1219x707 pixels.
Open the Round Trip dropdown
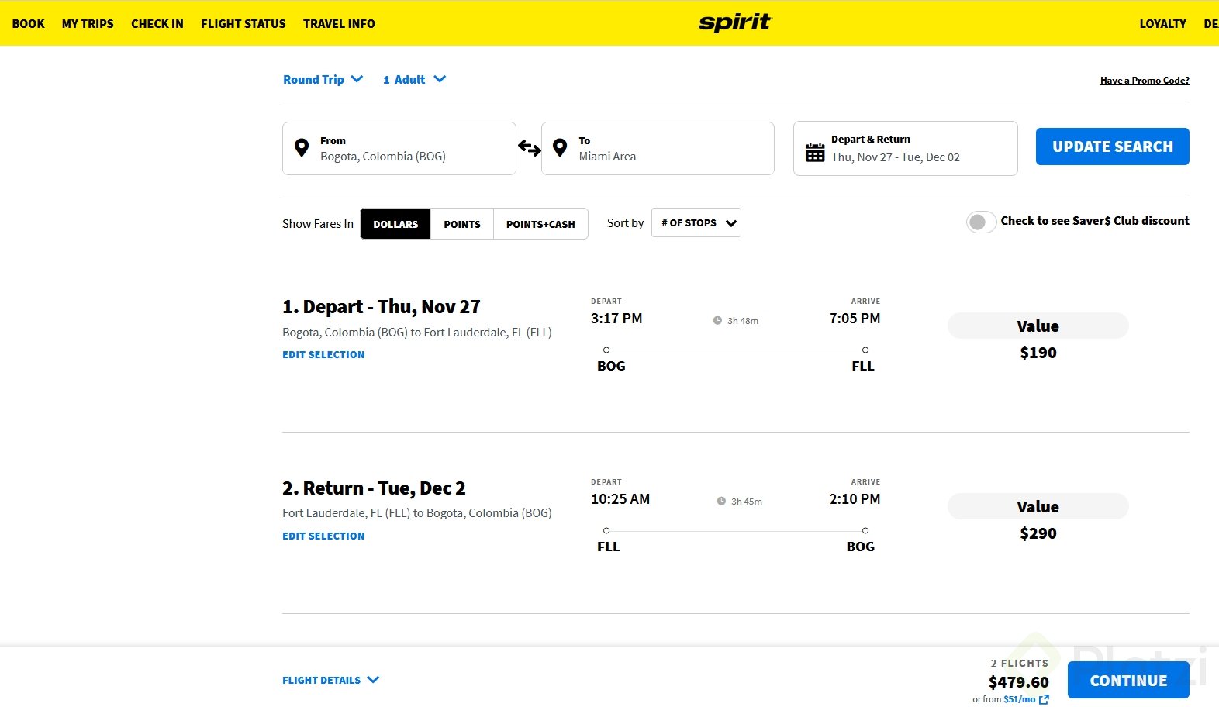click(323, 79)
